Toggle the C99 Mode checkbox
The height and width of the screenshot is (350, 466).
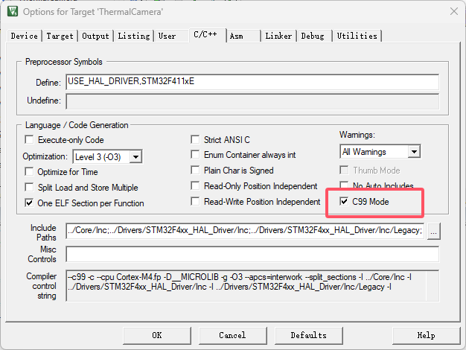(x=343, y=202)
